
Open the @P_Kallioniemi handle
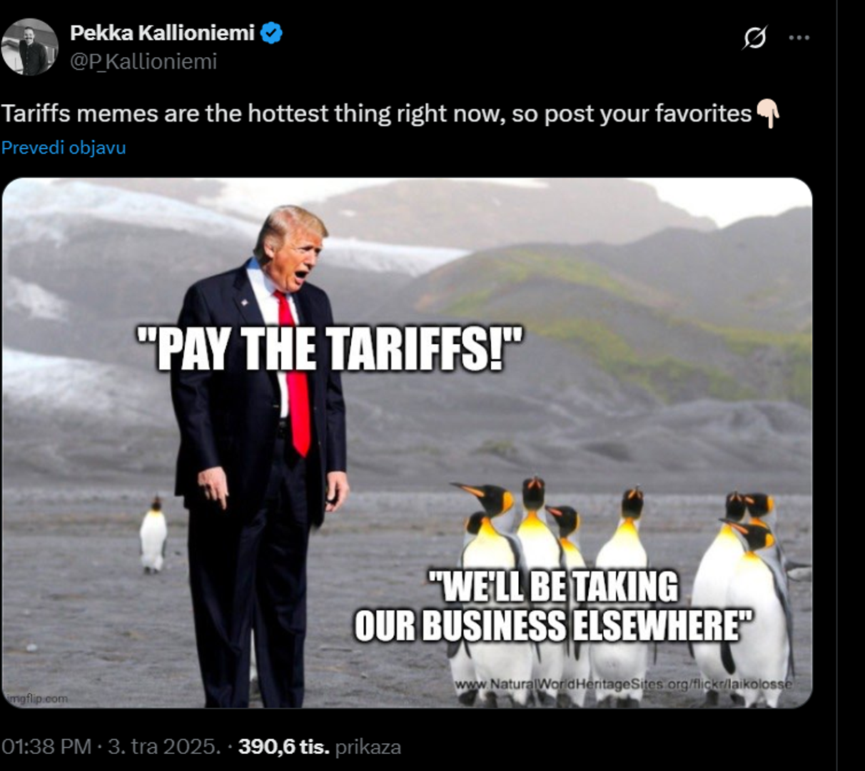tap(143, 61)
